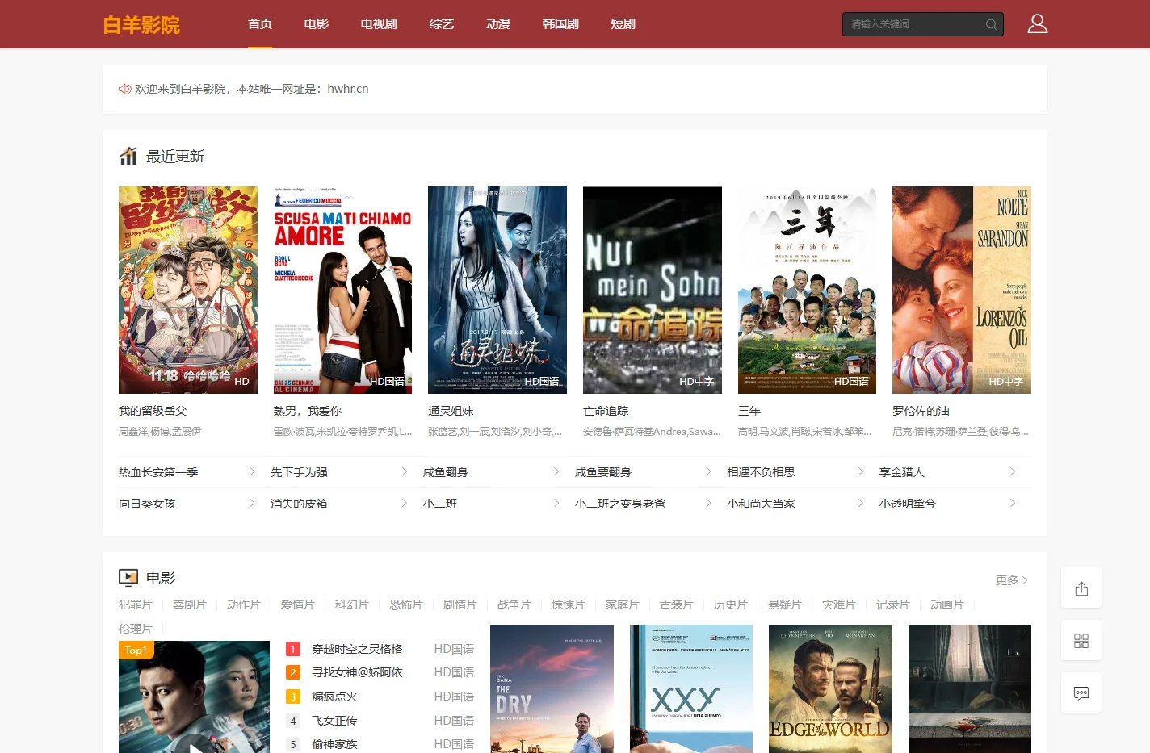Click the 熟男，我爱你 title link
The image size is (1150, 753).
pos(308,411)
